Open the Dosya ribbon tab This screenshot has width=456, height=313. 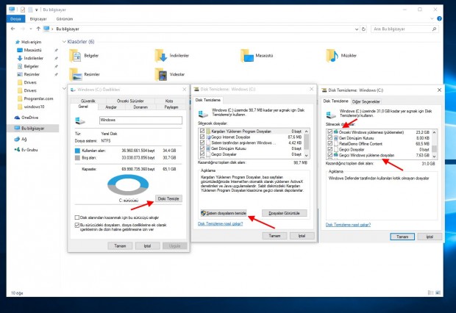coord(15,19)
